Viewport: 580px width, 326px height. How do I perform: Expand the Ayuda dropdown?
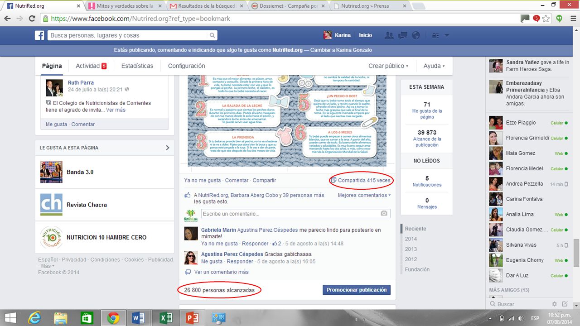point(434,66)
